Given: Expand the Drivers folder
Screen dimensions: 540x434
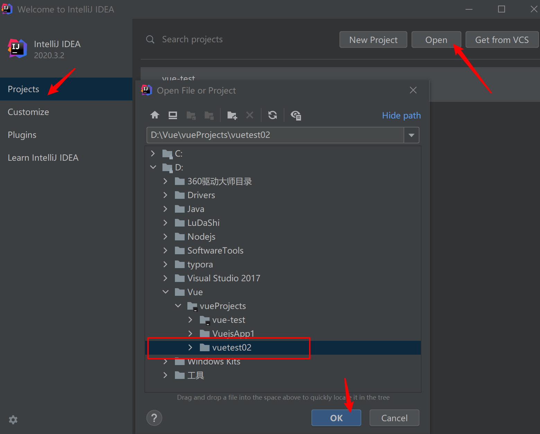Looking at the screenshot, I should 165,195.
